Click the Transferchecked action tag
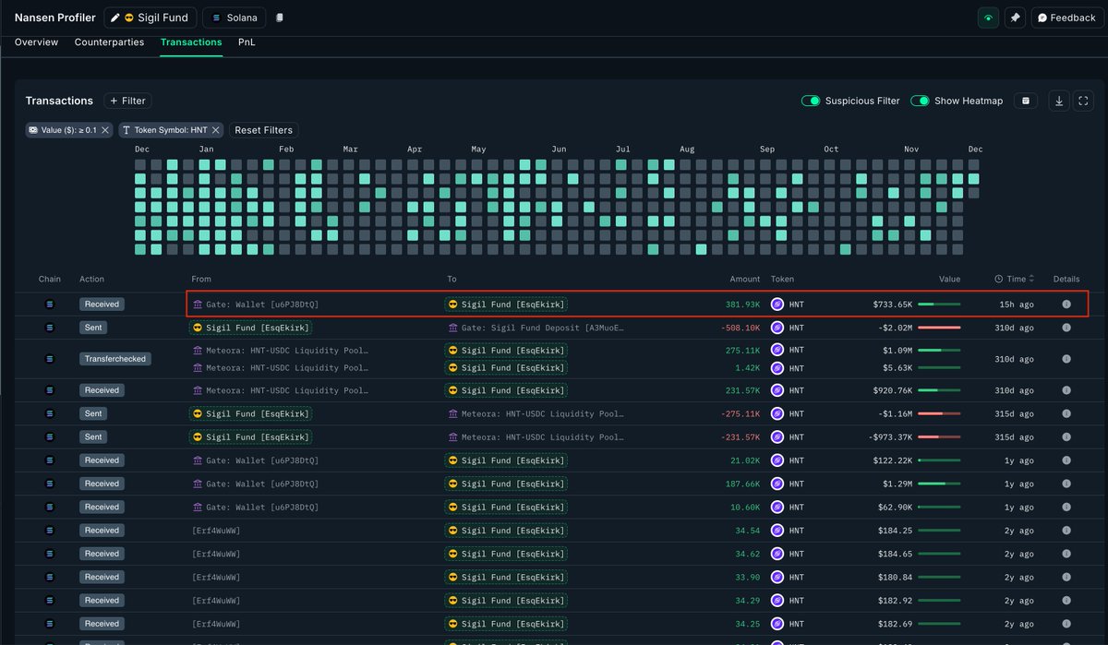This screenshot has width=1108, height=645. point(114,359)
